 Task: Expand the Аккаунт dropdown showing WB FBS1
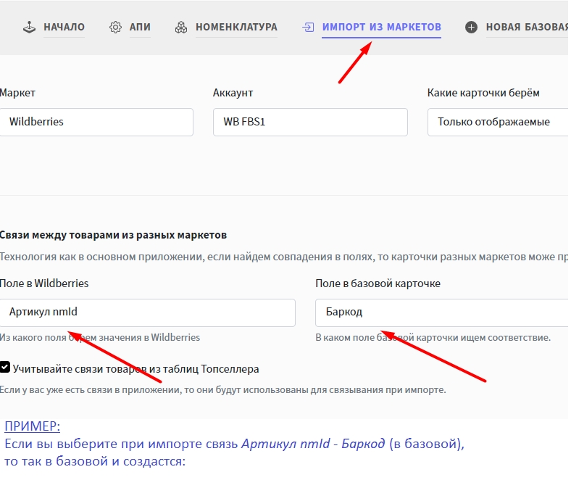[x=310, y=122]
